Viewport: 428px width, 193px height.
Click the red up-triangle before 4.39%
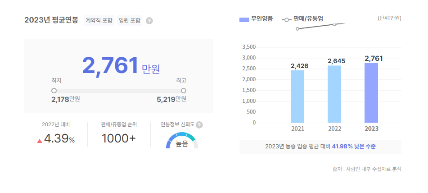40,141
